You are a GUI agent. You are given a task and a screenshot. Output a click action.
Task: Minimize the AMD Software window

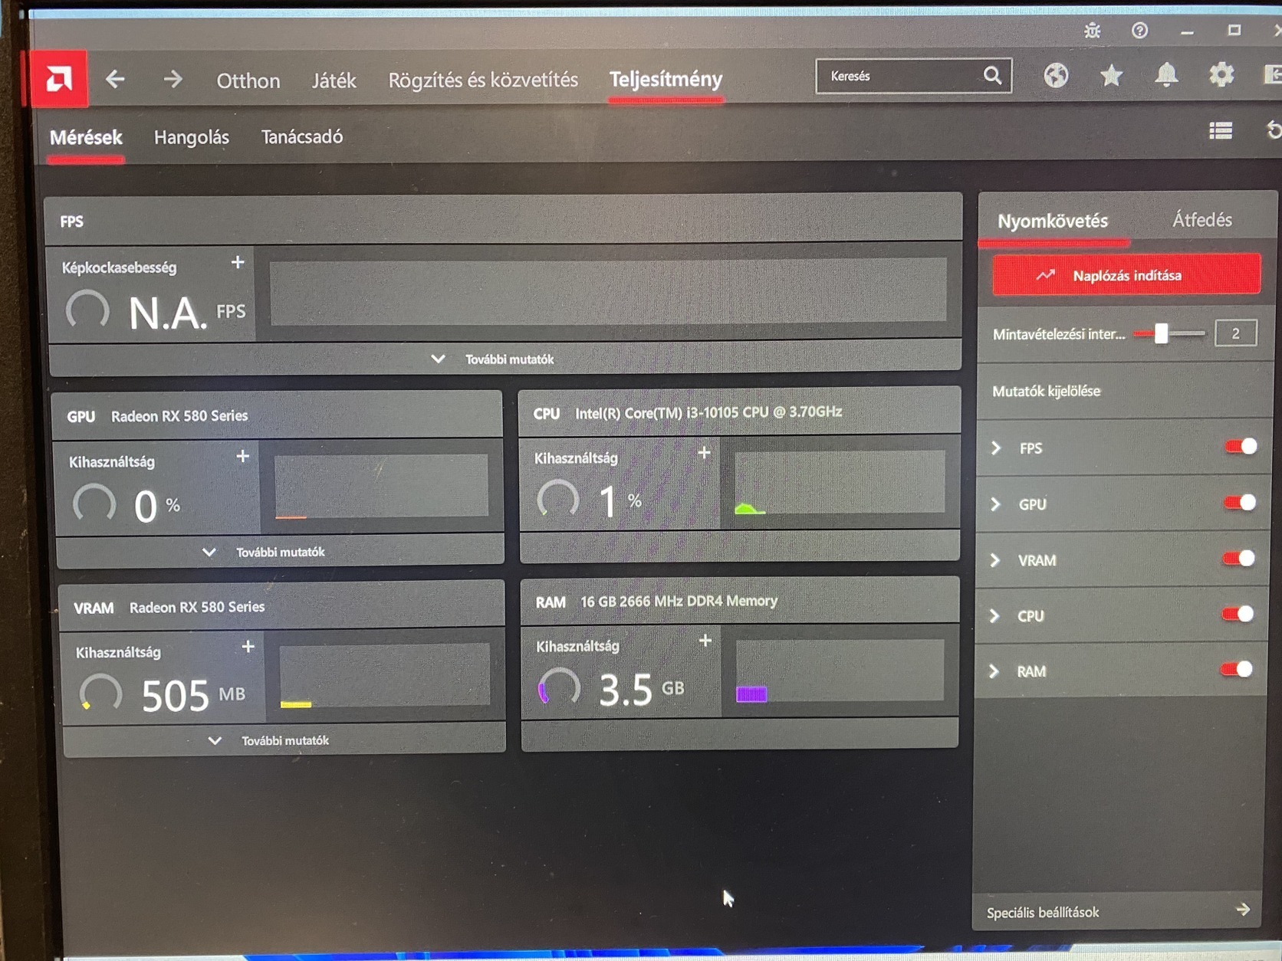[1187, 31]
